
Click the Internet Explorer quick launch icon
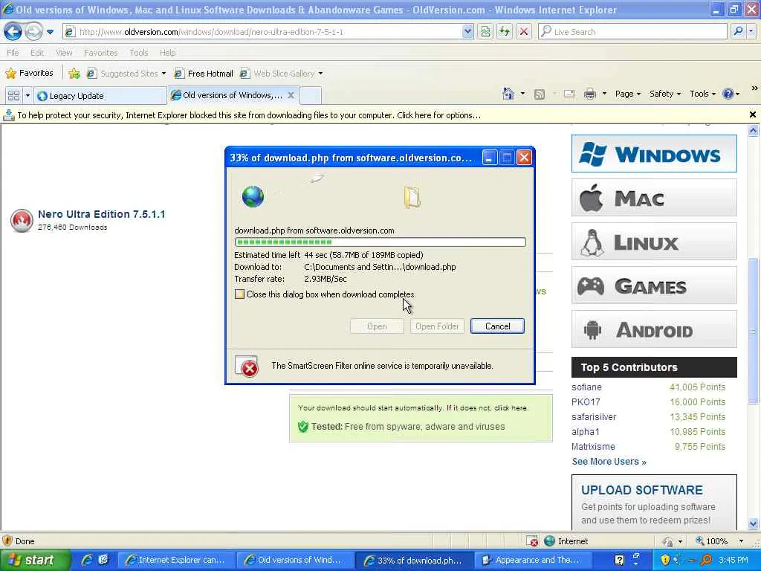(86, 560)
